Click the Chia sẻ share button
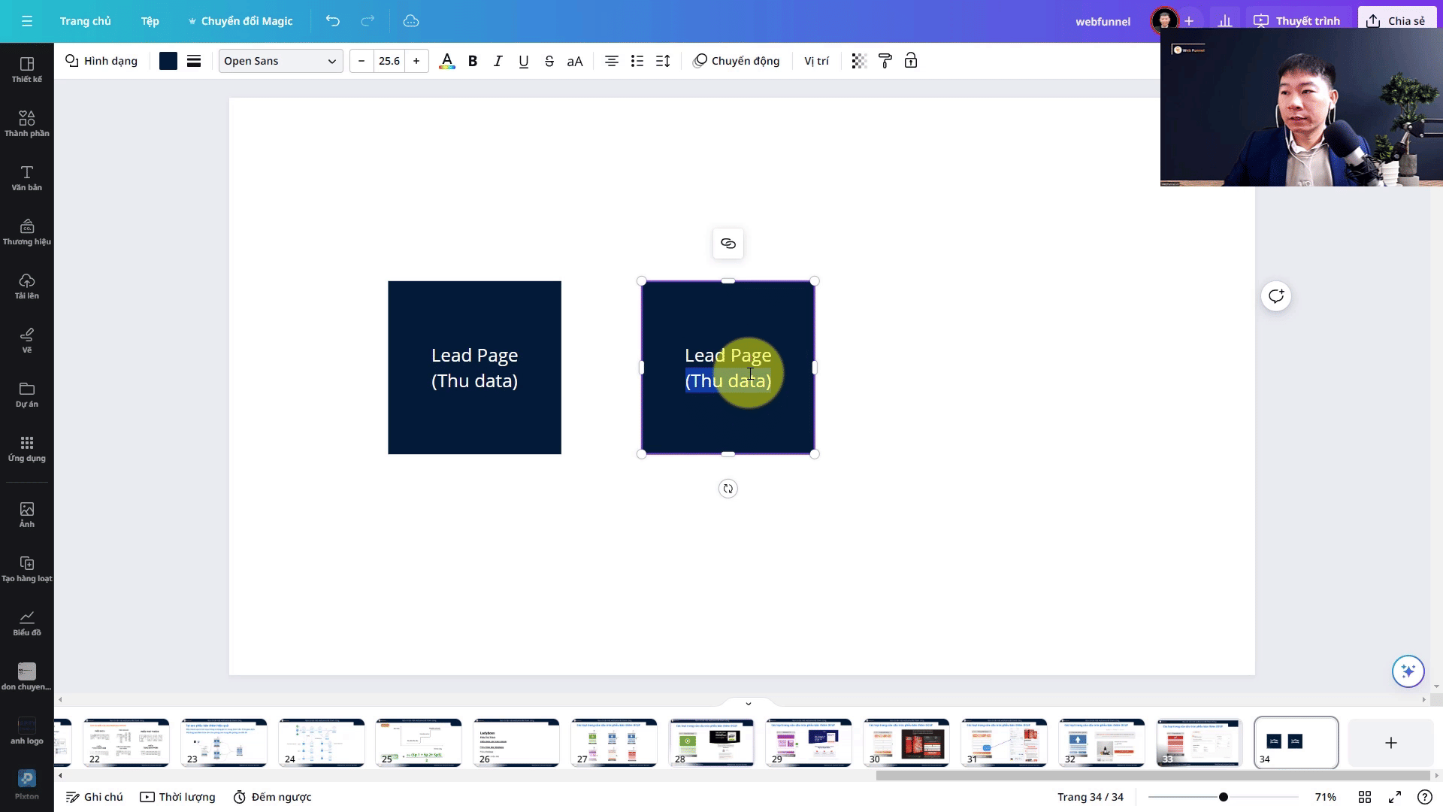Viewport: 1443px width, 812px height. [1396, 21]
